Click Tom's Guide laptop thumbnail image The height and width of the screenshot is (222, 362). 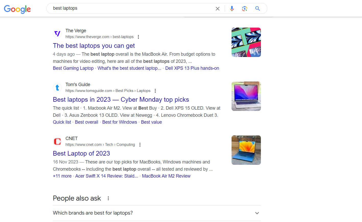(x=246, y=96)
